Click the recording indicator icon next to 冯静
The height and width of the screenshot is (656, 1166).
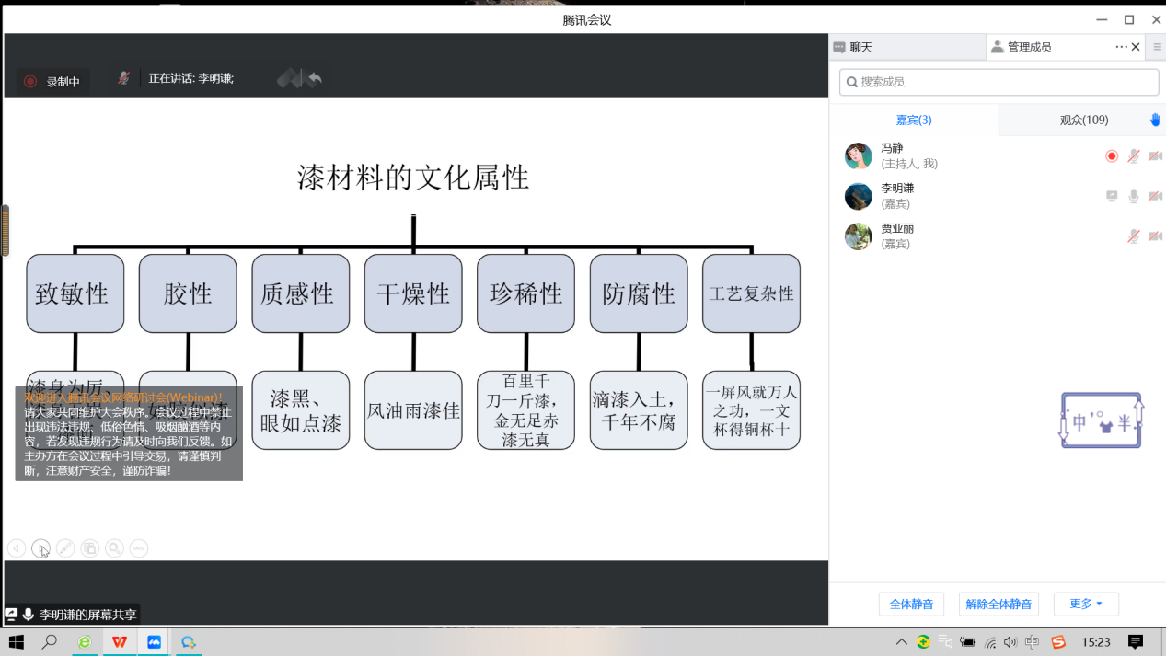1112,156
